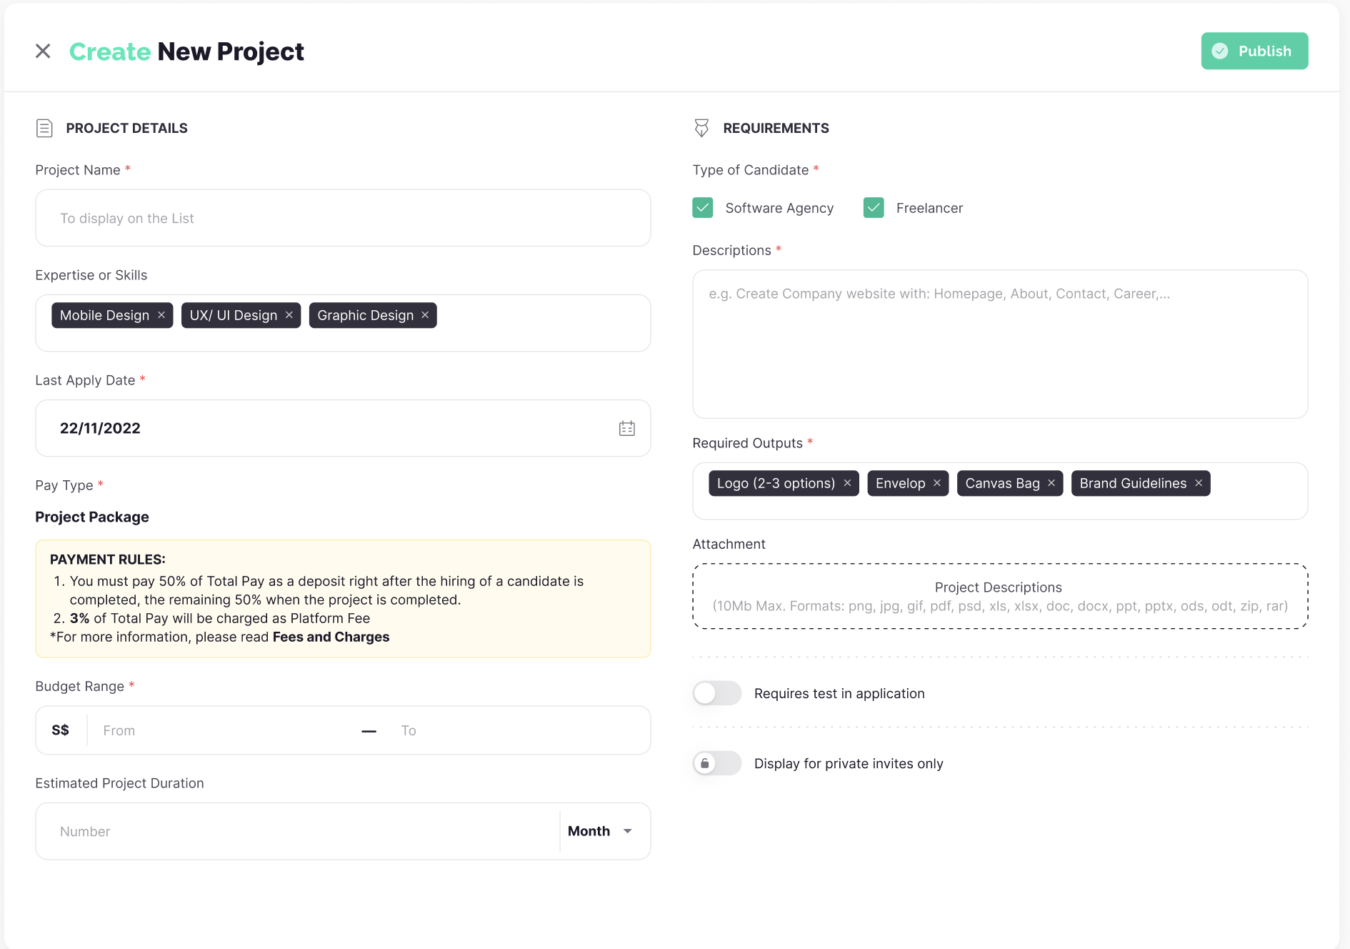The image size is (1350, 949).
Task: Open the Fees and Charges link
Action: point(331,637)
